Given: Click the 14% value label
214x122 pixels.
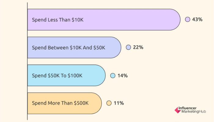Looking at the screenshot, I should (x=123, y=76).
